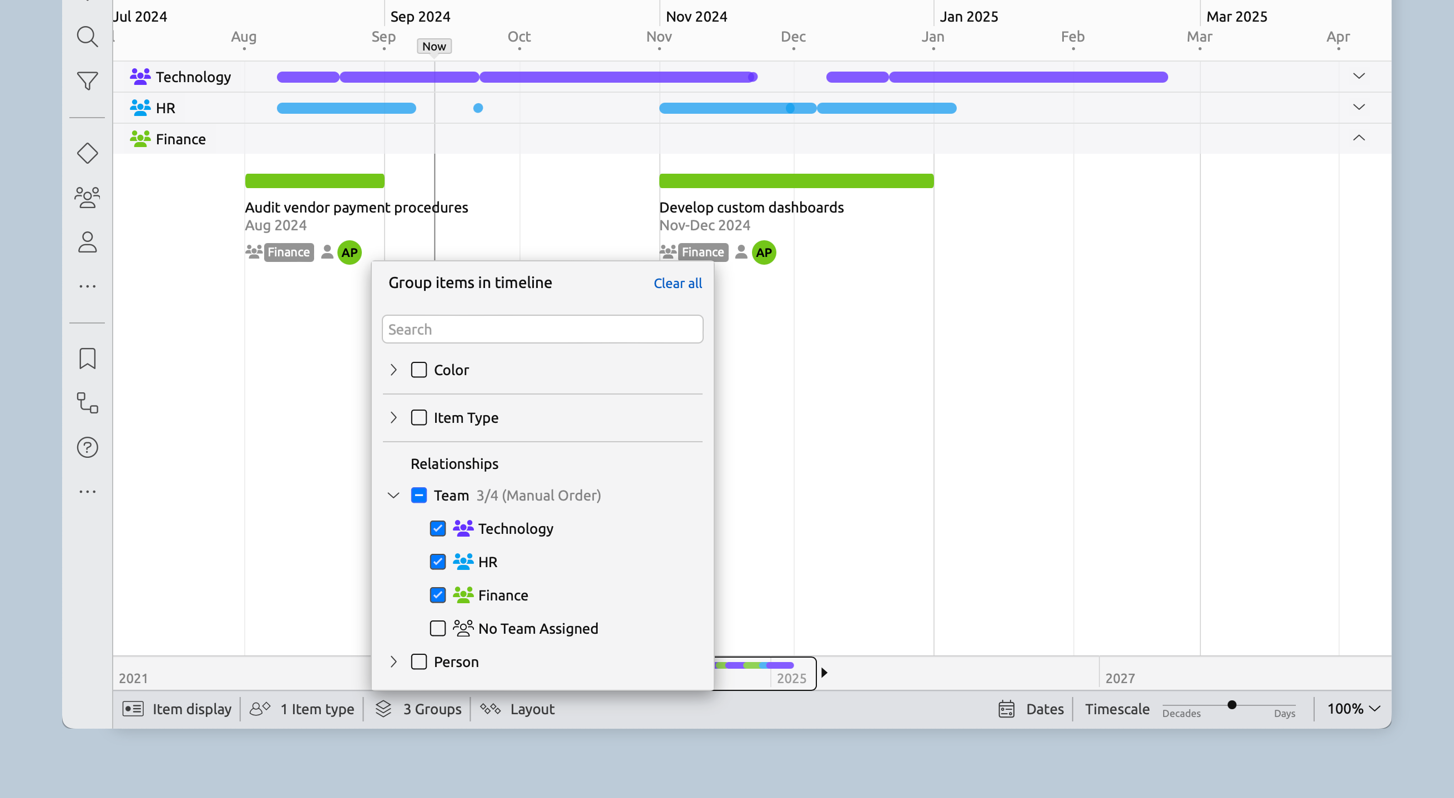
Task: Expand the Technology timeline row
Action: click(1359, 75)
